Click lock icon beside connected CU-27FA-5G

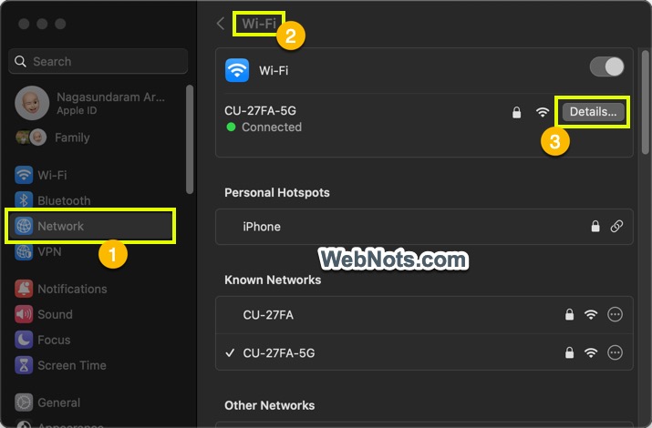(x=516, y=112)
